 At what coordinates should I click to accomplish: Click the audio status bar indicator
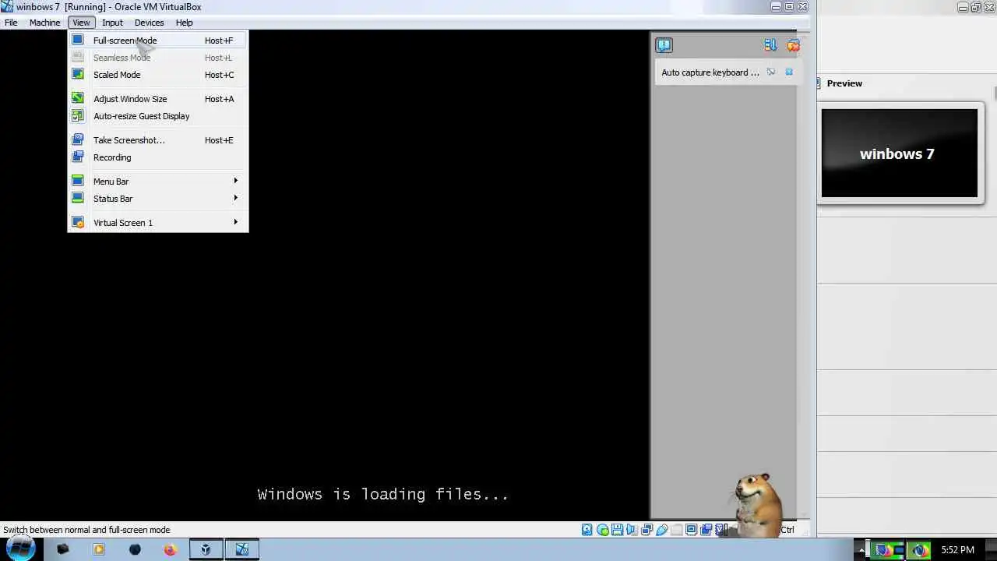(632, 530)
